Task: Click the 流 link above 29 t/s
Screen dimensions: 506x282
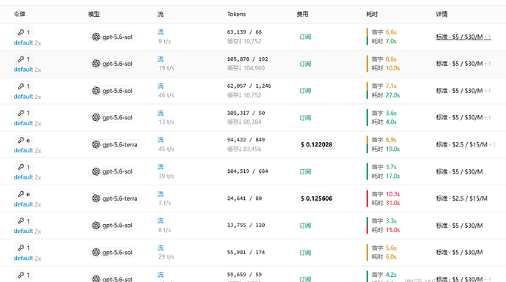Action: point(161,248)
